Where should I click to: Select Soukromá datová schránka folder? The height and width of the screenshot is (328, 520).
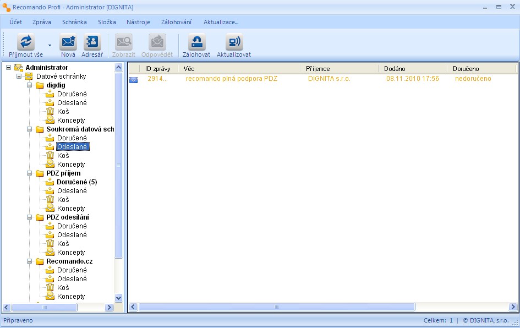click(x=80, y=129)
